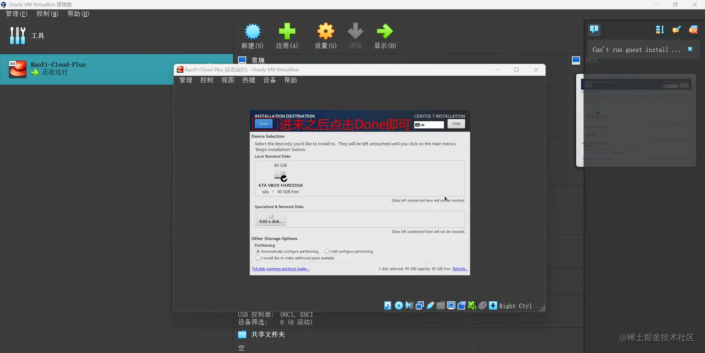Click the '1 disk selected; 40 GiB capacity' status text
This screenshot has height=353, width=705.
(x=415, y=269)
